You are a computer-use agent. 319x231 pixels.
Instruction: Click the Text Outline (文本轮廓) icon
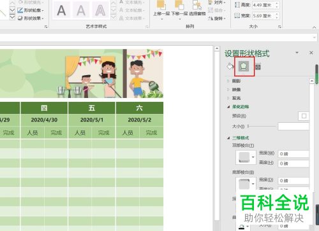tap(121, 10)
